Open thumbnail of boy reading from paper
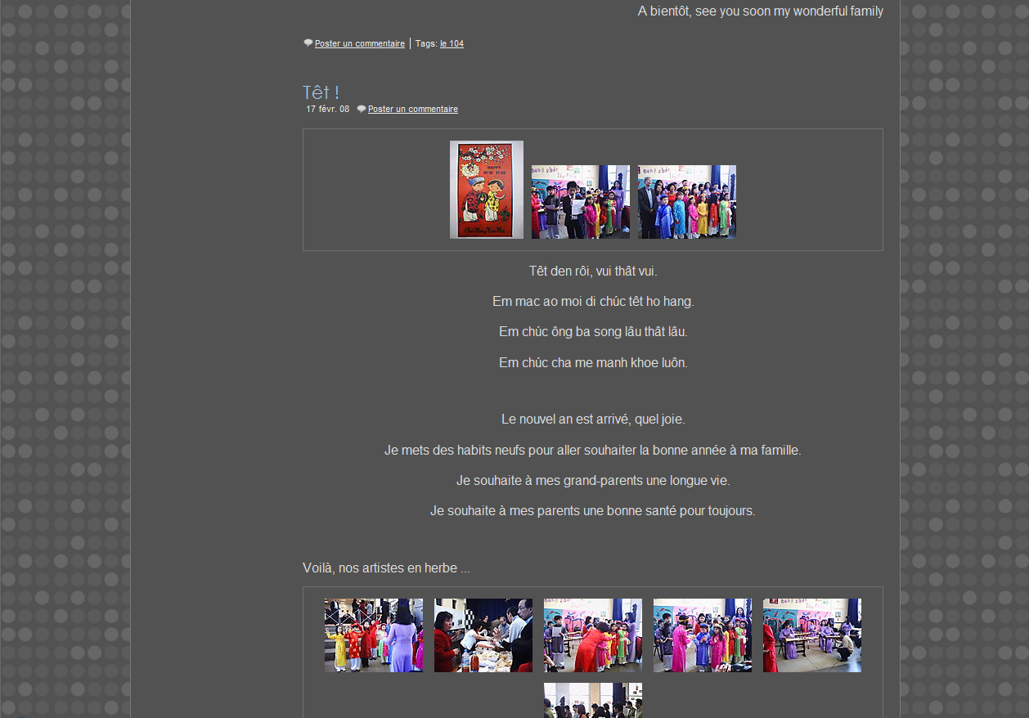The width and height of the screenshot is (1029, 718). pos(580,202)
